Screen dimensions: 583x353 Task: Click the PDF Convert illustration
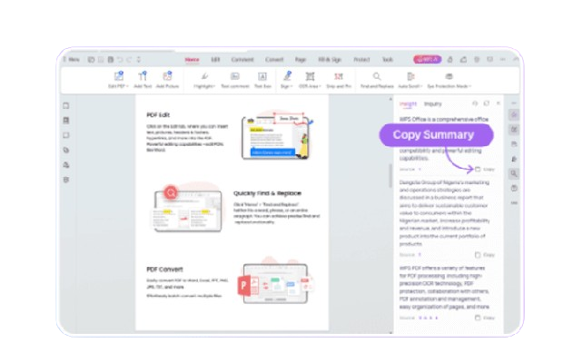pyautogui.click(x=275, y=281)
